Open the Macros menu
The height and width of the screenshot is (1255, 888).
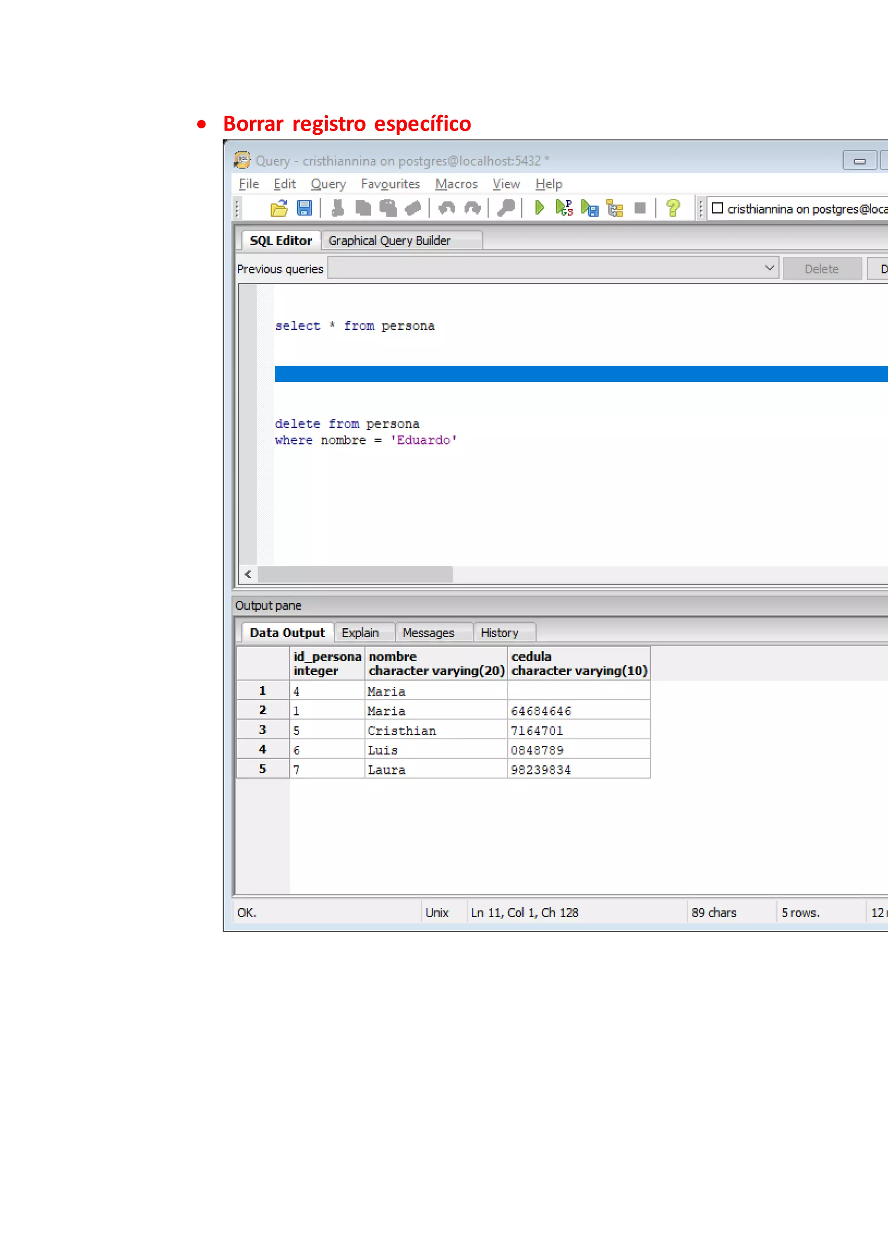point(456,184)
